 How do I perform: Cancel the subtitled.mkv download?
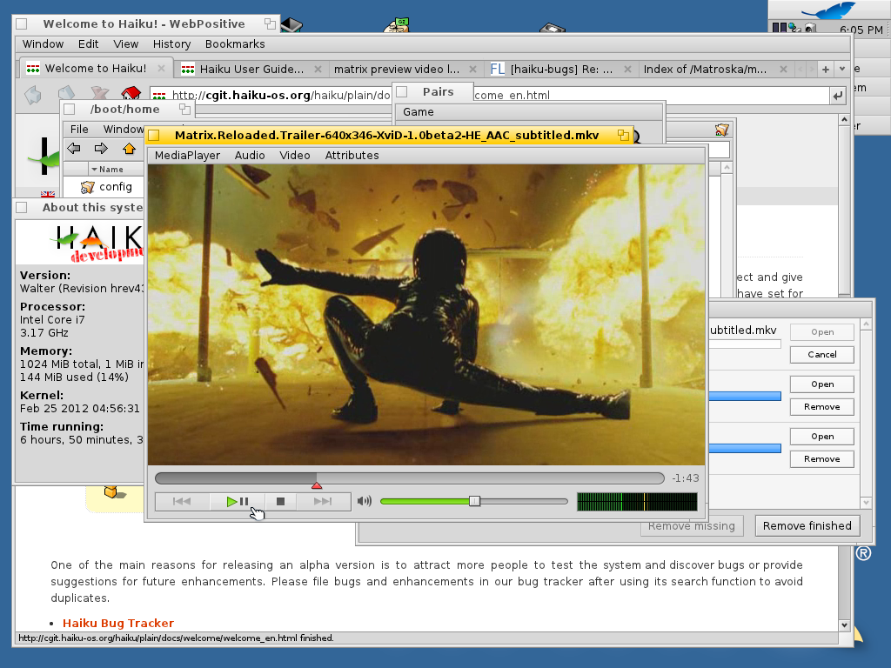point(821,354)
